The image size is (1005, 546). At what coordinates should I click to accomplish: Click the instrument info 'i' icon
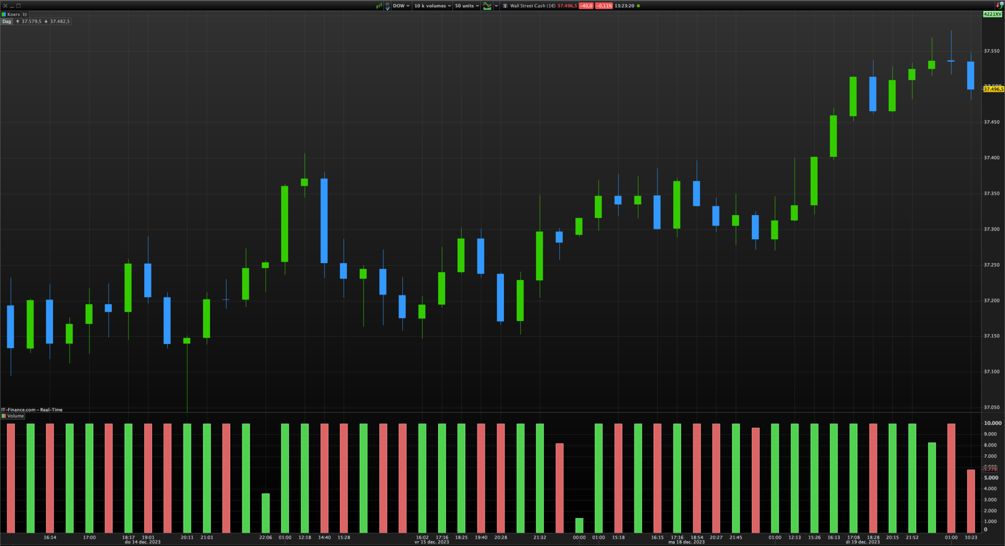coord(505,6)
